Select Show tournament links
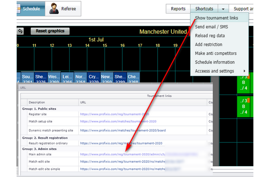 coord(220,18)
